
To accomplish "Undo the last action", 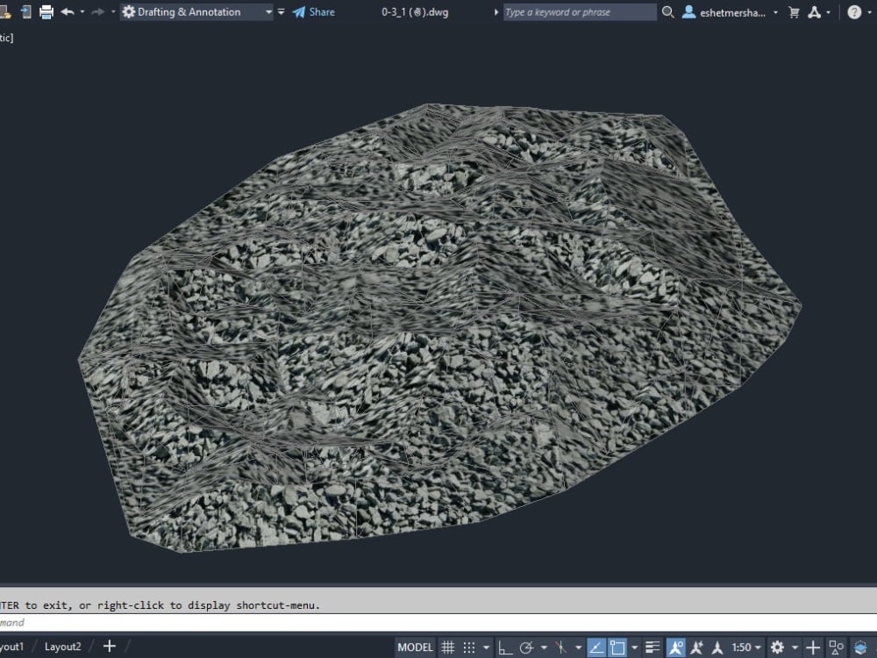I will pyautogui.click(x=68, y=11).
